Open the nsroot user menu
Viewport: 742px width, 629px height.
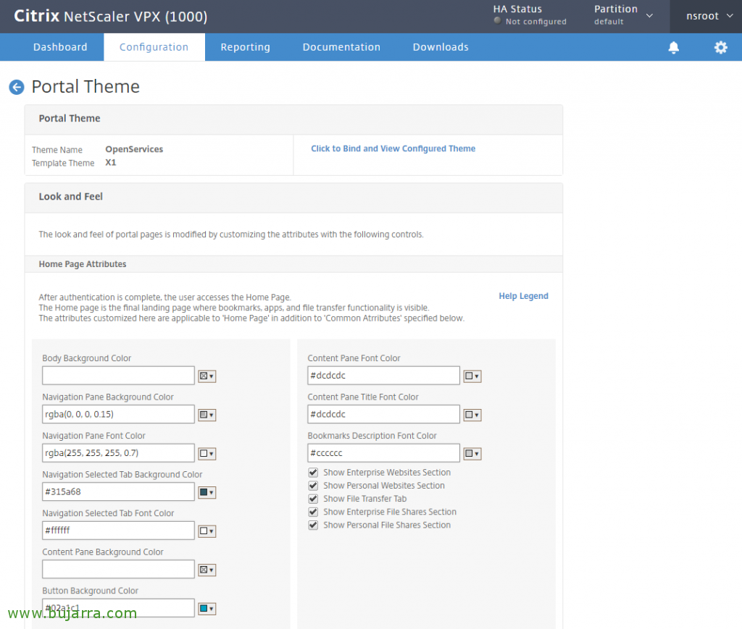point(706,15)
